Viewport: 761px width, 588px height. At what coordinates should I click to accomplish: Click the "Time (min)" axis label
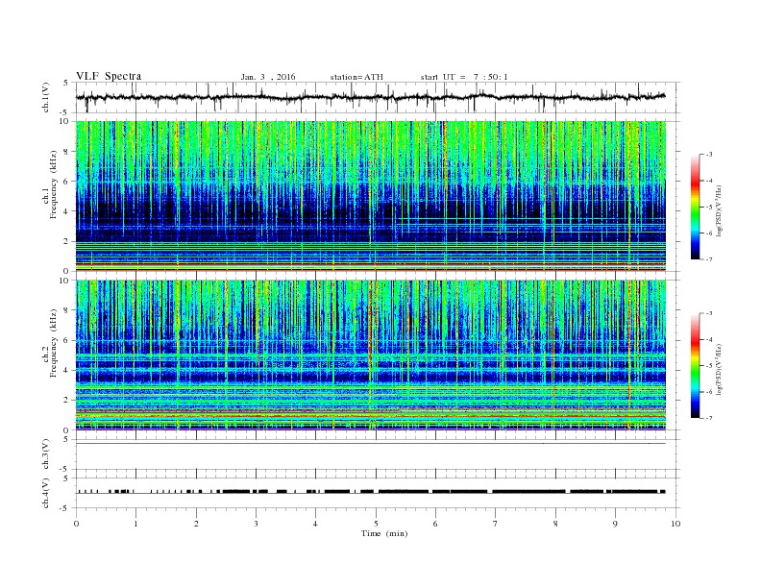[384, 533]
